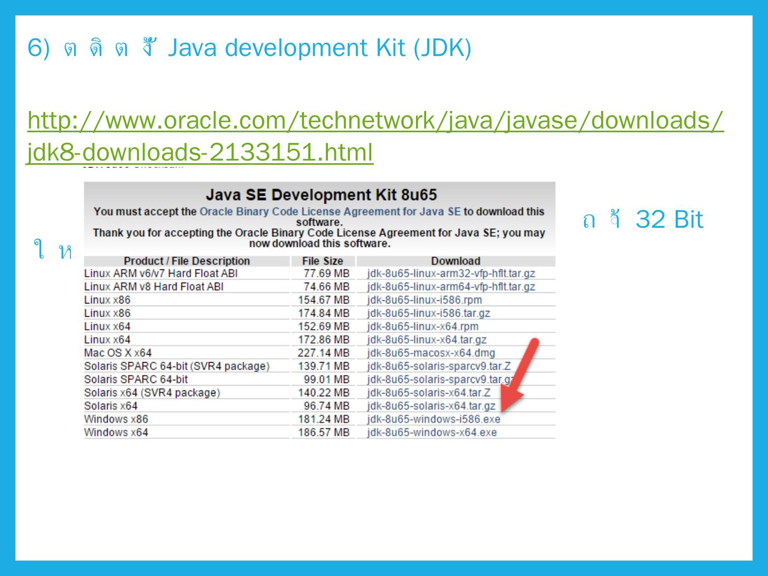The width and height of the screenshot is (768, 576).
Task: Download jdk-8u65-linux-arm32-vfp-hflt.tar.gz
Action: 451,274
